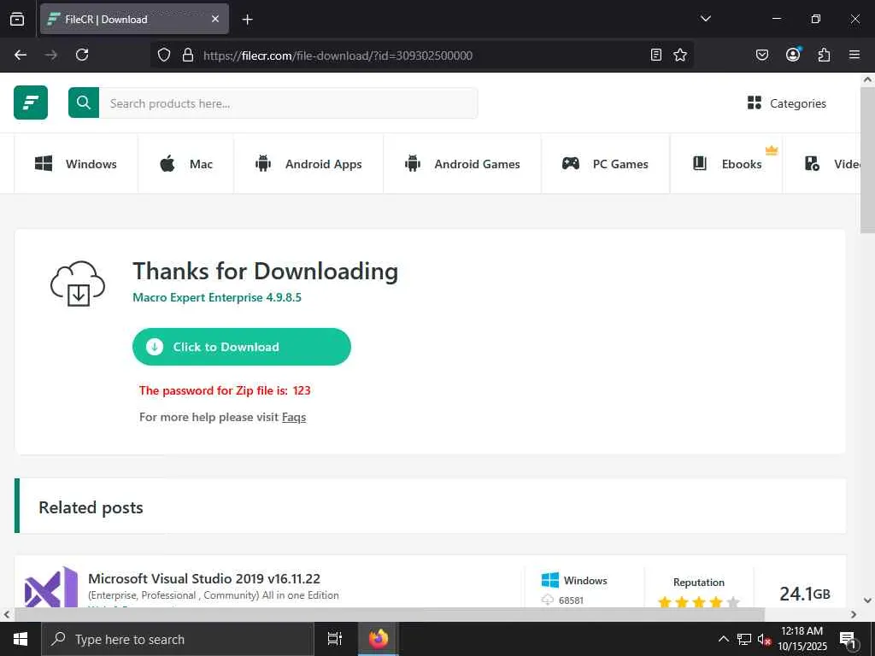Open the Android Apps category tab
This screenshot has width=875, height=656.
pyautogui.click(x=308, y=164)
